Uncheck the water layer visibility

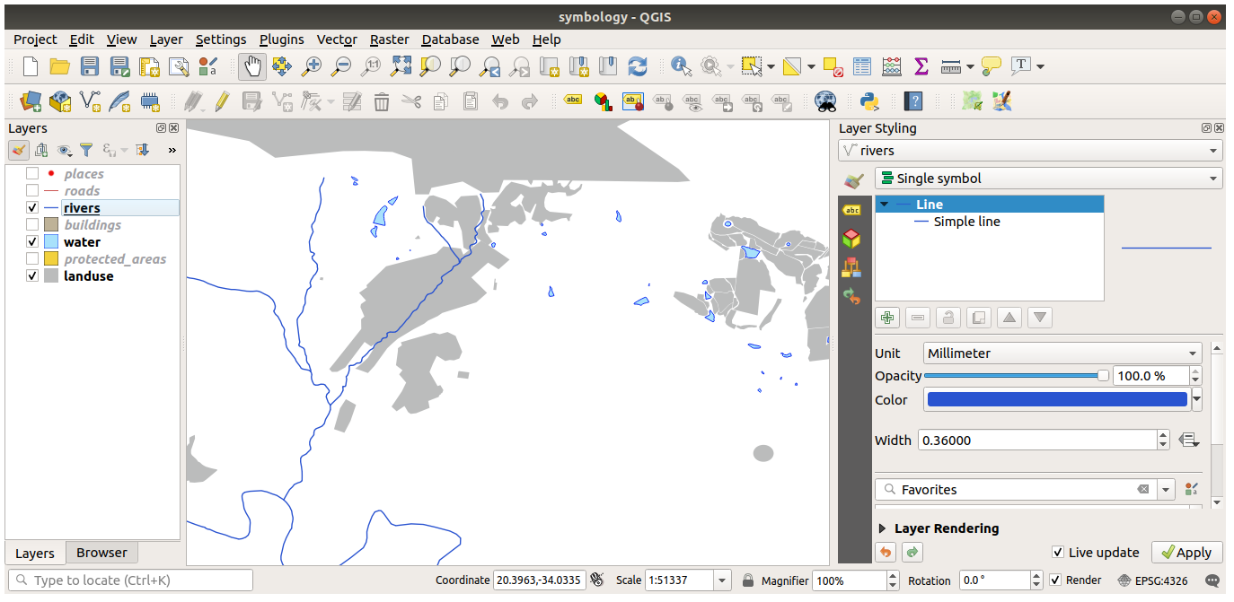tap(32, 241)
